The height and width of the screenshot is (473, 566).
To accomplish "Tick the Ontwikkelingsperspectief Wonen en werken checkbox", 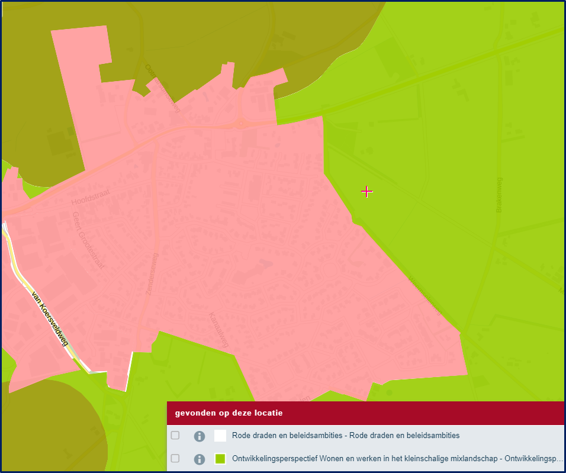I will pyautogui.click(x=175, y=459).
